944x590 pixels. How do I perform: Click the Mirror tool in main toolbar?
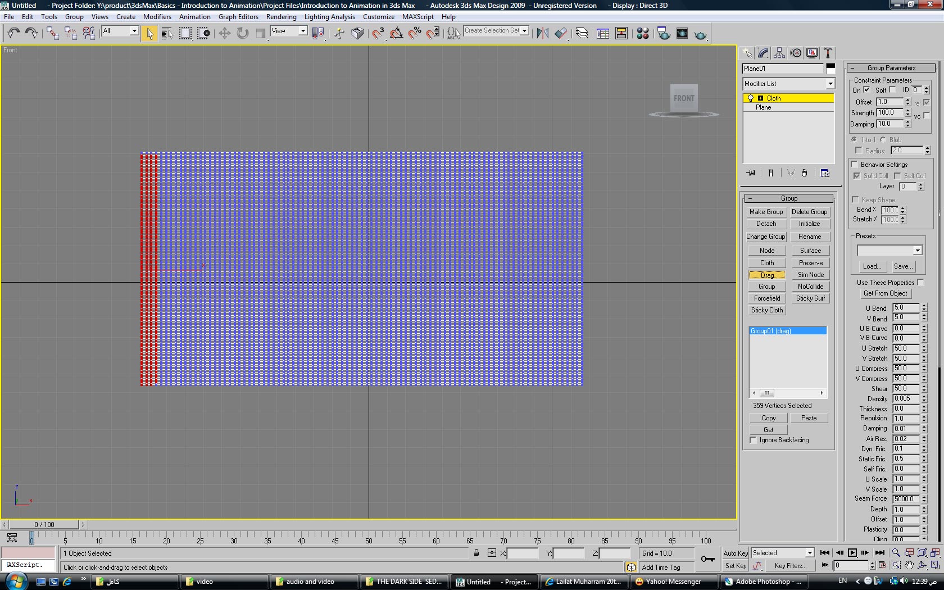pos(542,34)
